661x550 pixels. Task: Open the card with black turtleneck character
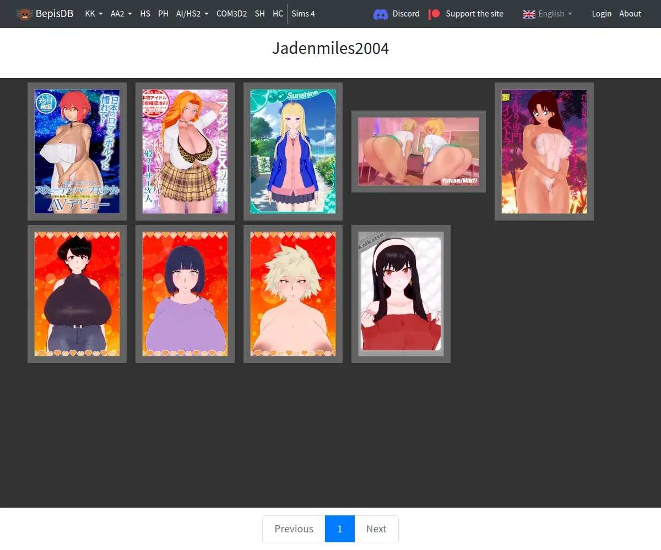tap(77, 294)
